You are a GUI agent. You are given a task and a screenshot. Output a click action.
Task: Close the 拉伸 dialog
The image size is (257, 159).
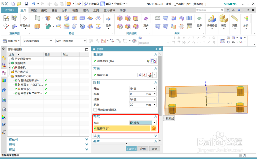tap(160, 49)
